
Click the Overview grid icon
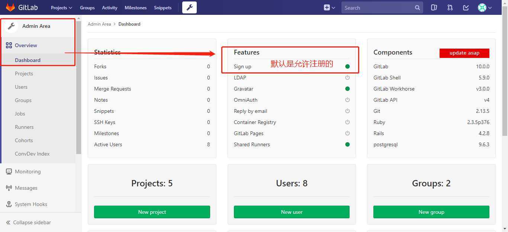click(9, 45)
